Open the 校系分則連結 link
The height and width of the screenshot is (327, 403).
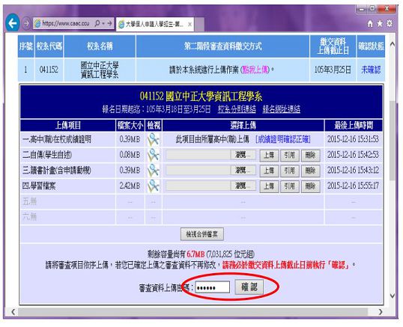click(237, 109)
